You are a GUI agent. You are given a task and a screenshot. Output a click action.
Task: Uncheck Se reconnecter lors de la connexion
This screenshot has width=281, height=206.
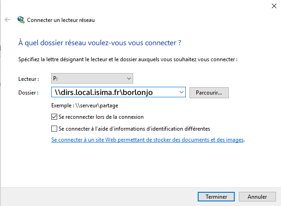pos(55,116)
